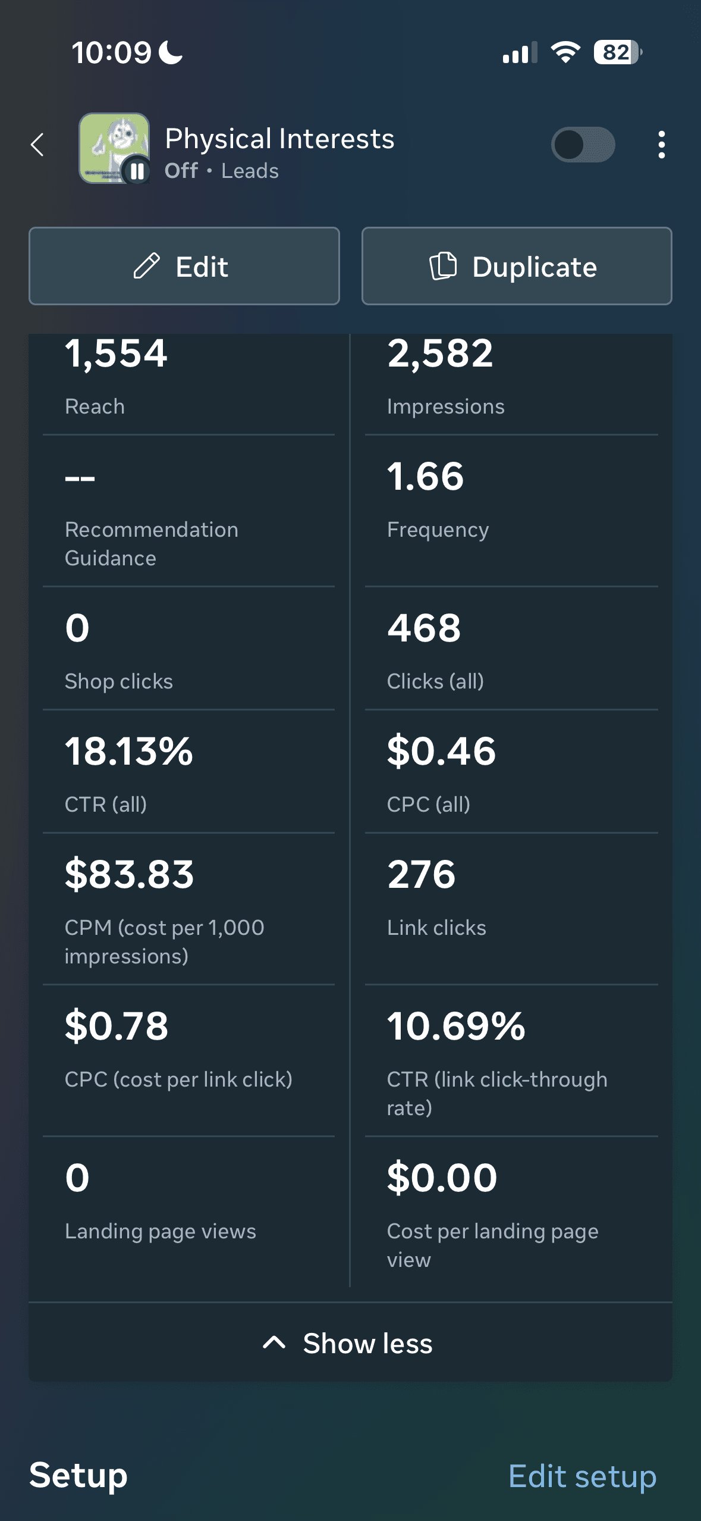Tap the pencil icon on Edit
The width and height of the screenshot is (701, 1521).
coord(147,266)
